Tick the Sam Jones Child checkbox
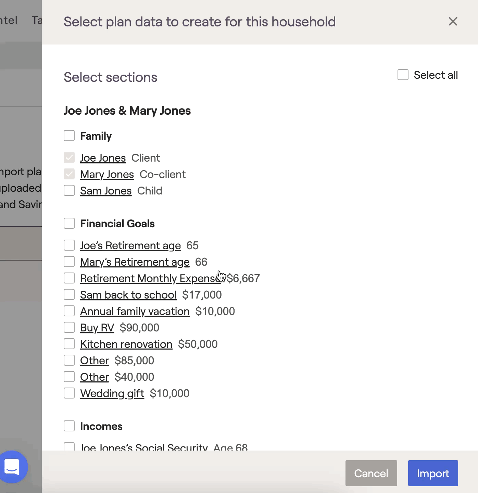 click(x=69, y=190)
